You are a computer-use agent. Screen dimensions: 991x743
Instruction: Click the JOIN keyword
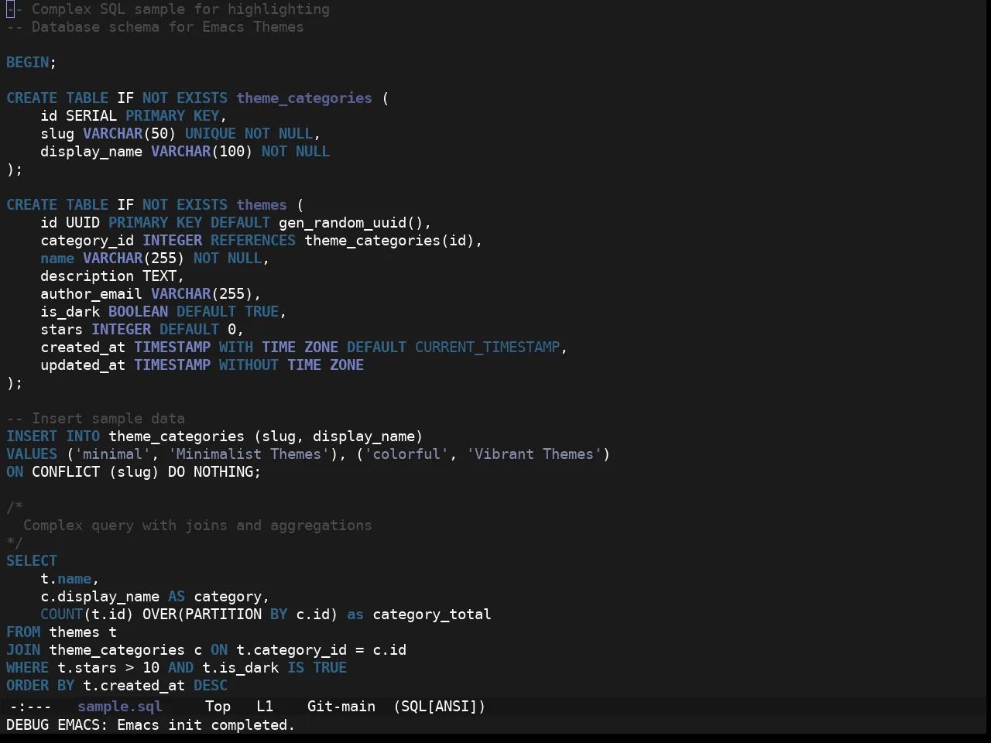click(23, 649)
